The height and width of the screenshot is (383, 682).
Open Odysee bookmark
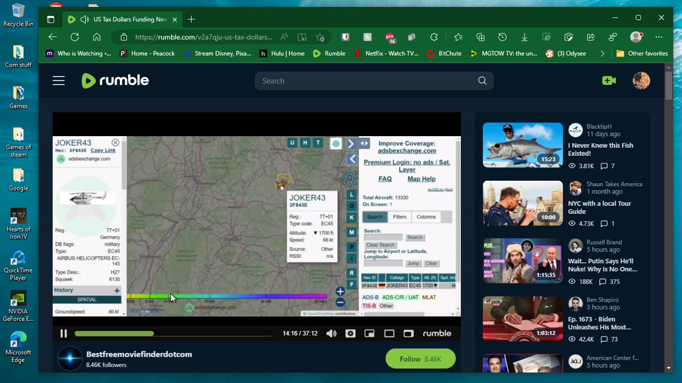coord(566,53)
